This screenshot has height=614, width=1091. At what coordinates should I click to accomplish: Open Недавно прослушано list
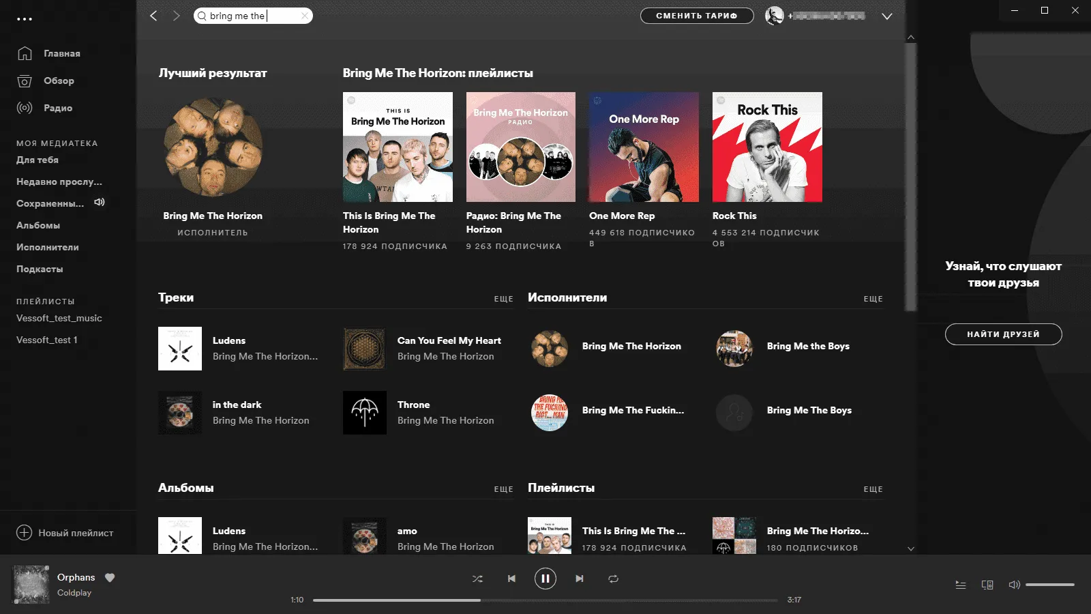[x=59, y=181]
